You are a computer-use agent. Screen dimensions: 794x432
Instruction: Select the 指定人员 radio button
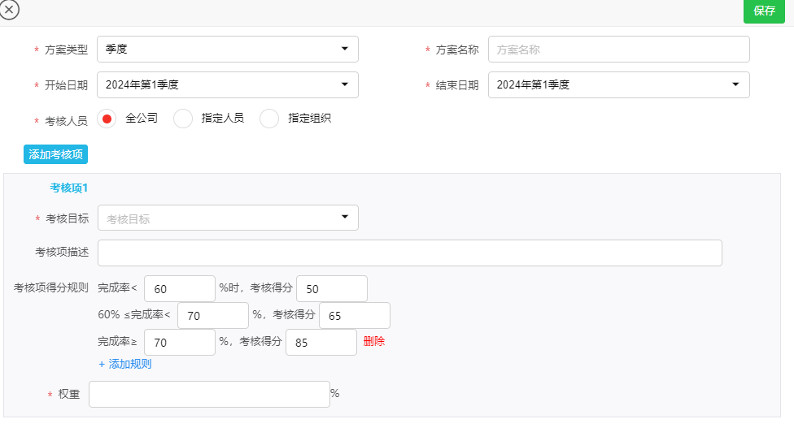pos(184,119)
